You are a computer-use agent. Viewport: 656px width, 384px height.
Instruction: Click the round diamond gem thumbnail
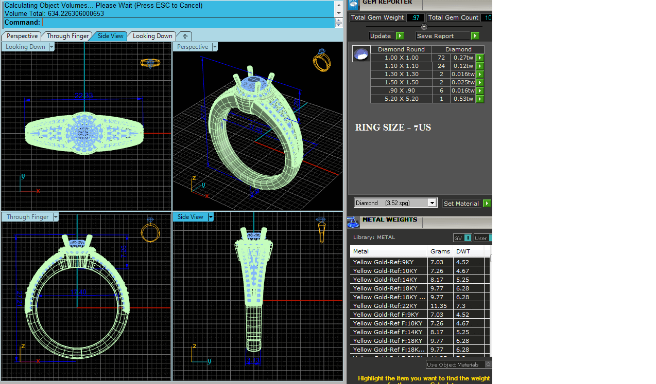361,53
